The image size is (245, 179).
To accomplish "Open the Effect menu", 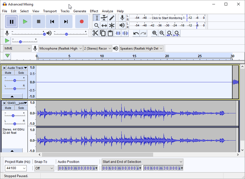I will coord(94,11).
